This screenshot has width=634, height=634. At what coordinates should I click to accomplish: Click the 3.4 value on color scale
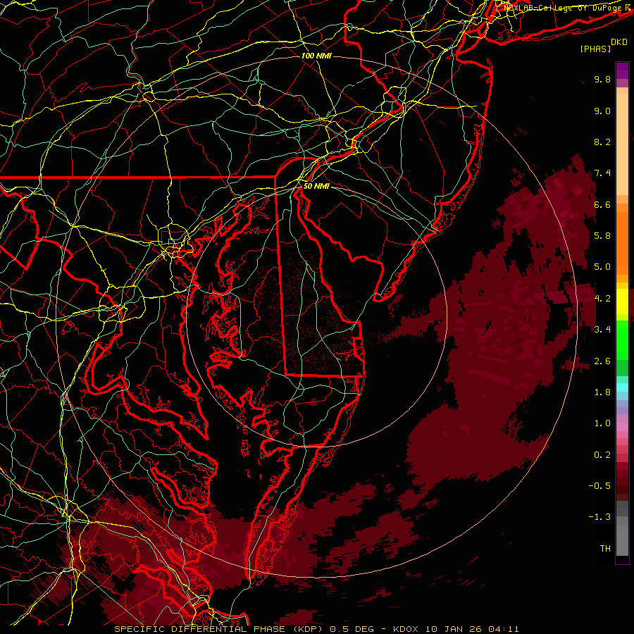point(602,330)
